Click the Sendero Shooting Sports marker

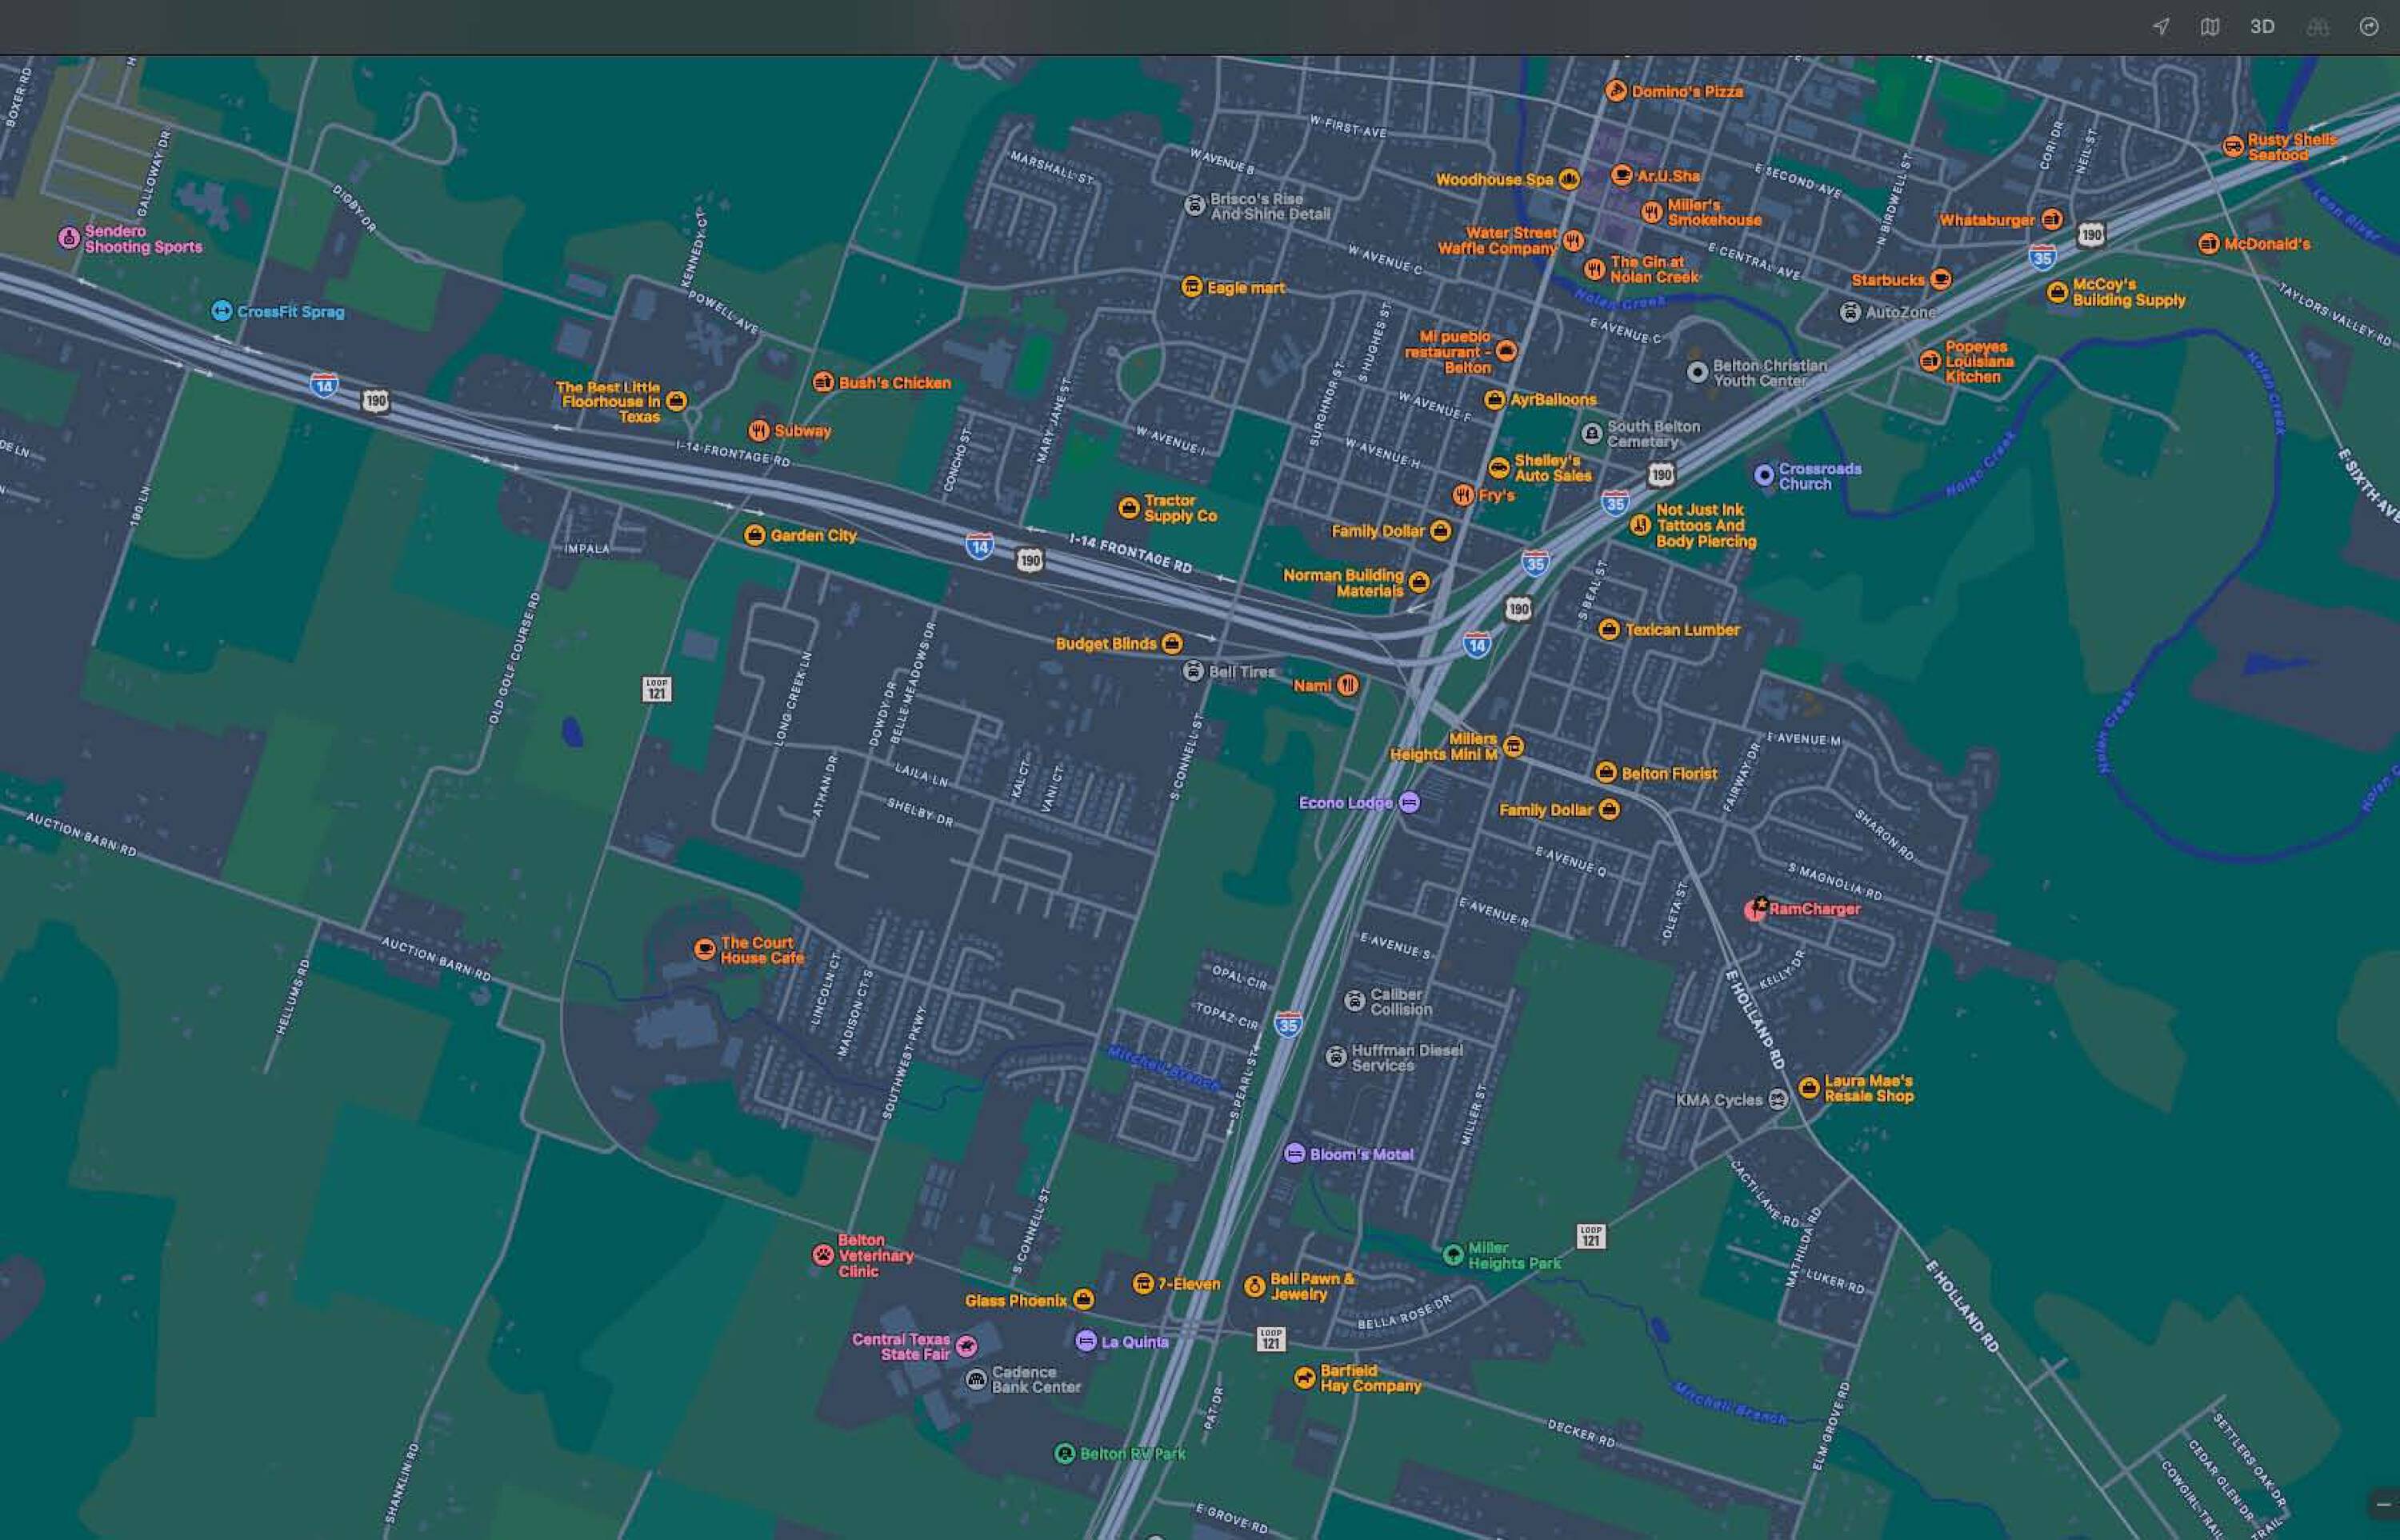click(x=69, y=238)
